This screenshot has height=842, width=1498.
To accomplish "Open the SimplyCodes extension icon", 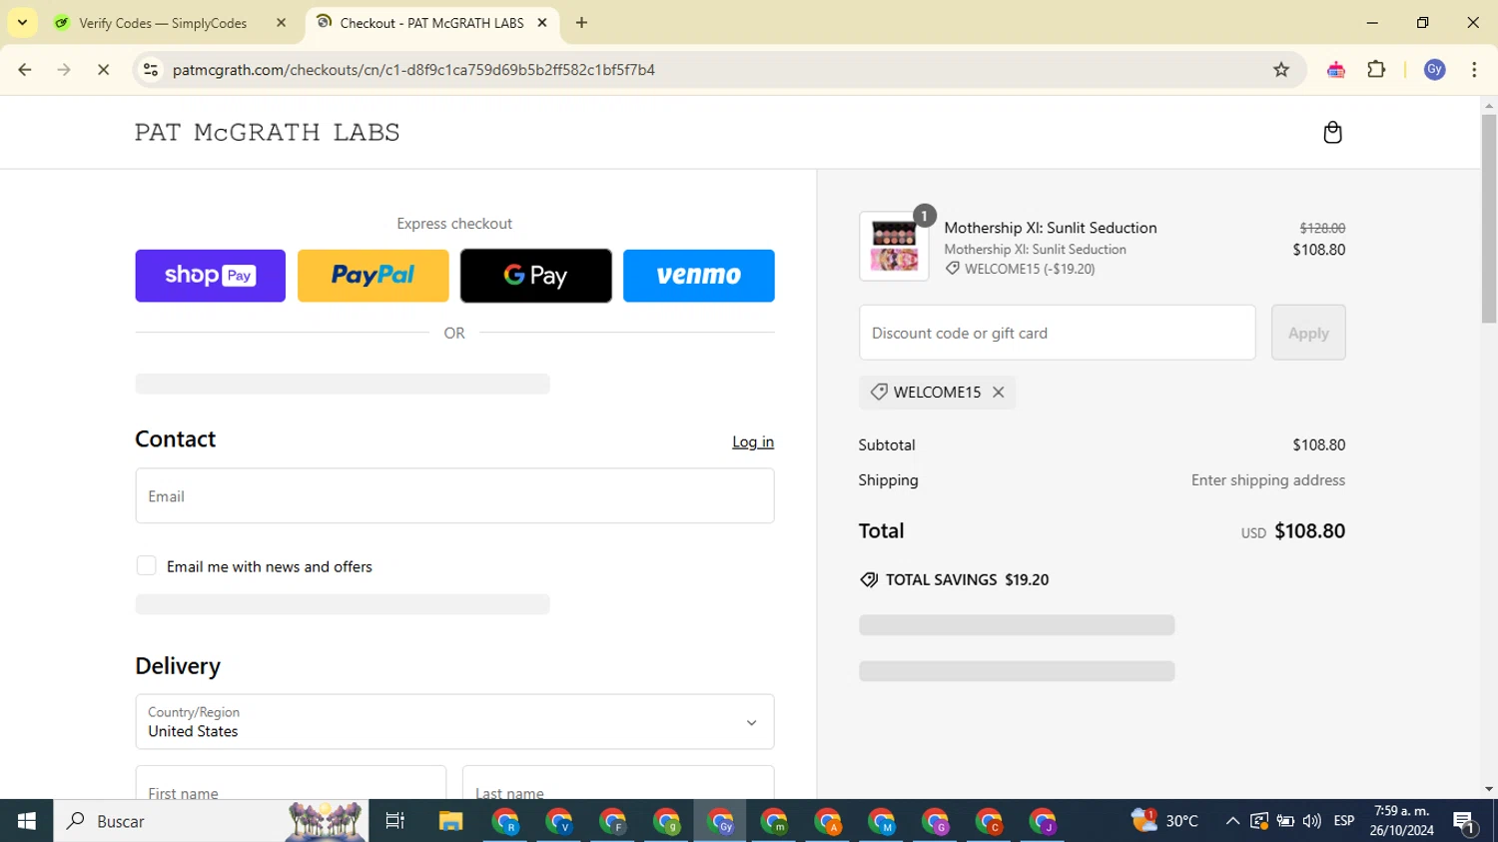I will (1336, 70).
